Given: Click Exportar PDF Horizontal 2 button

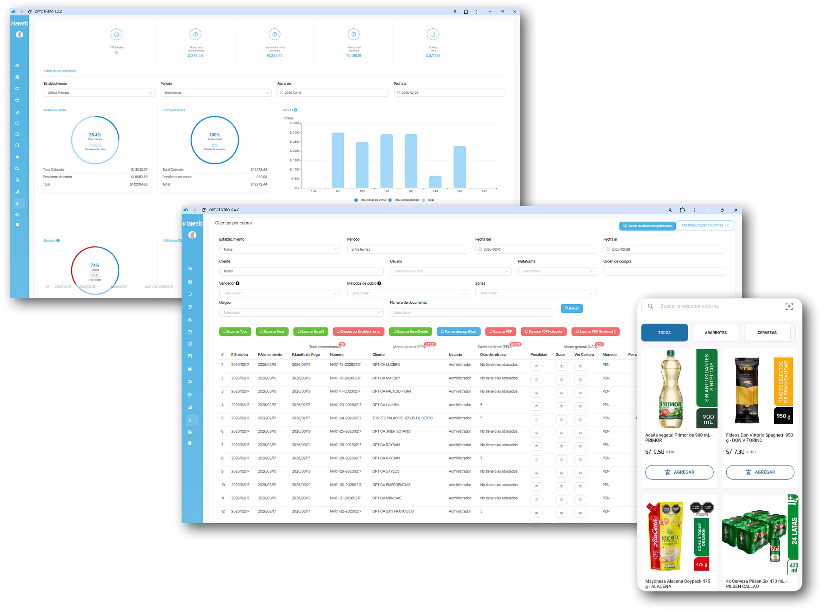Looking at the screenshot, I should [595, 332].
